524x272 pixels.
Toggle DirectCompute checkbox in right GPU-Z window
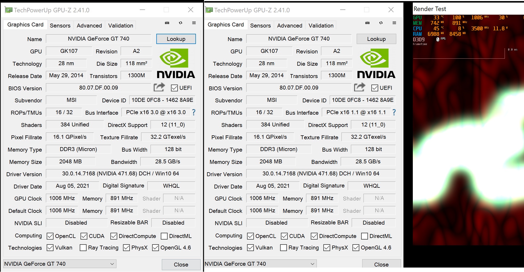coord(314,236)
